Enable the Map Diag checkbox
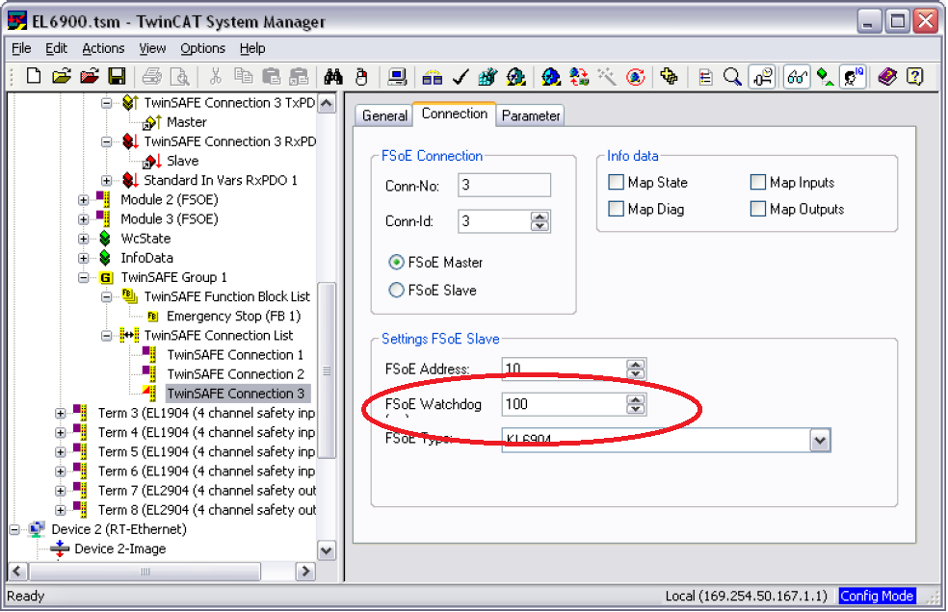Screen dimensions: 948x612 point(616,209)
